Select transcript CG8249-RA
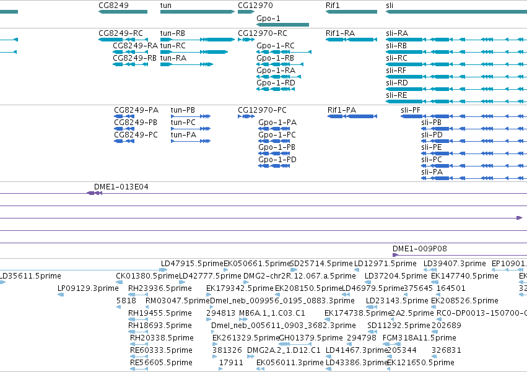The height and width of the screenshot is (372, 527). (x=130, y=52)
